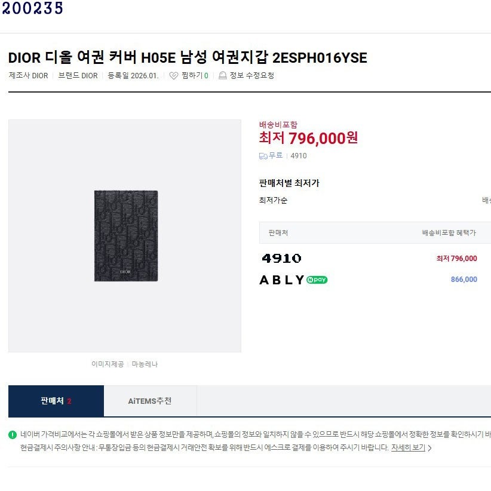The width and height of the screenshot is (491, 491).
Task: Sort sellers by 최저가순
Action: [273, 200]
